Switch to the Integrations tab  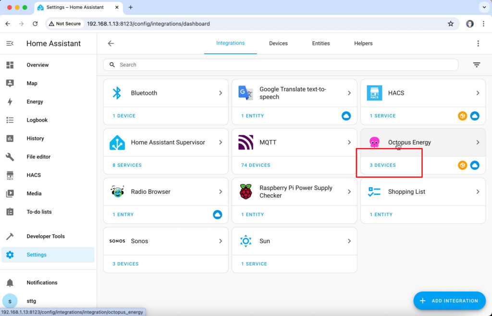coord(230,43)
